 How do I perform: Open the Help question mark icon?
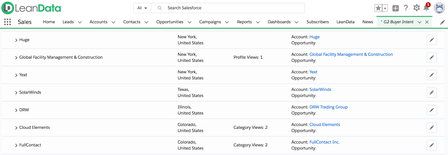coord(406,8)
